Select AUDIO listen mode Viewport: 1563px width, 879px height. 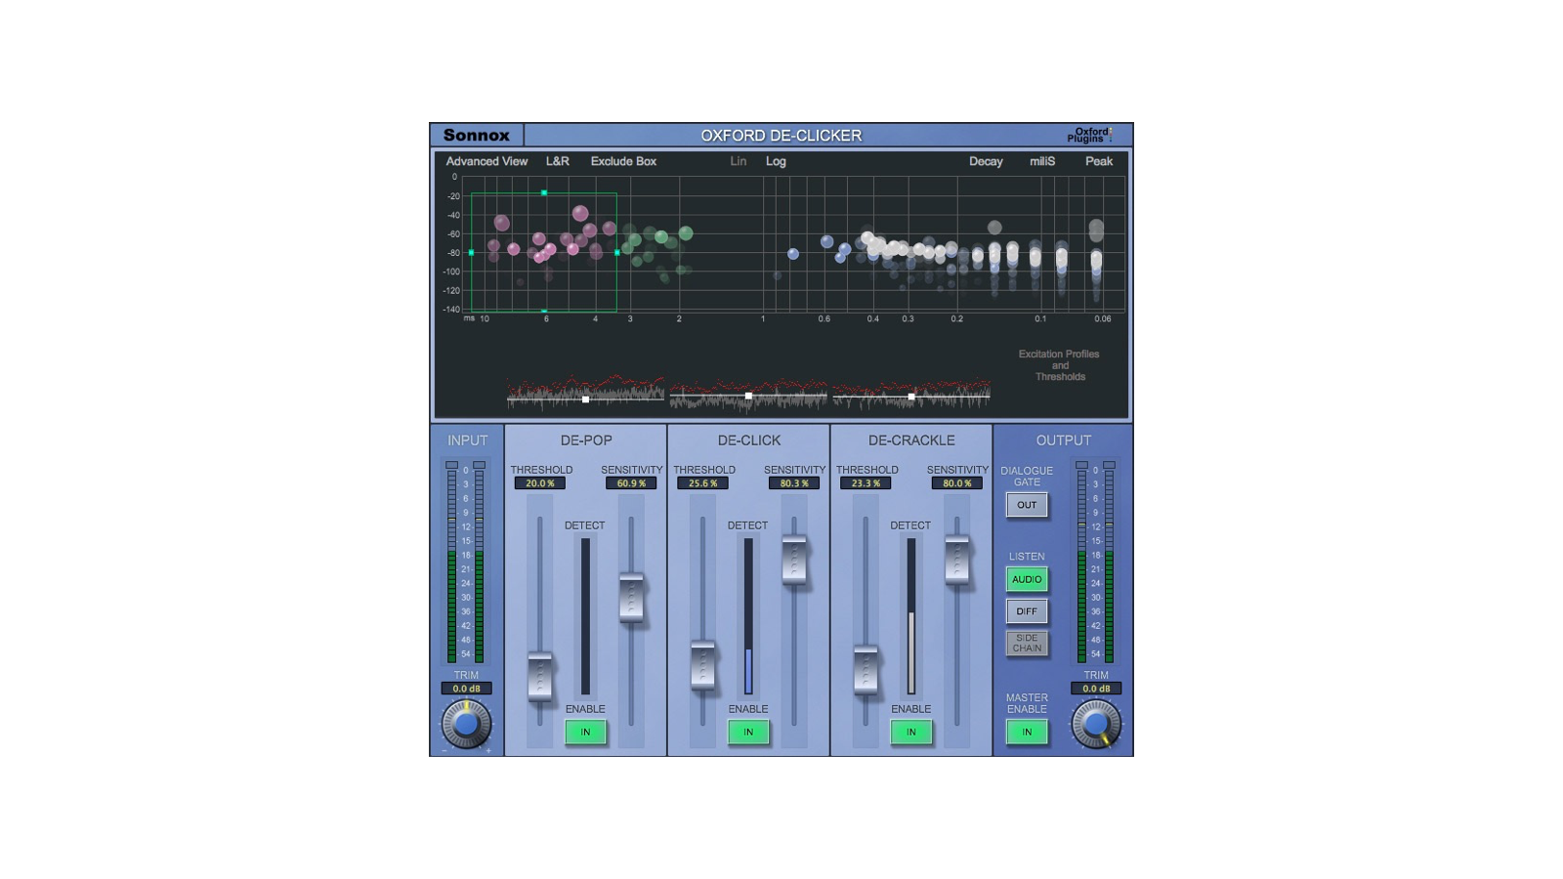pyautogui.click(x=1027, y=579)
